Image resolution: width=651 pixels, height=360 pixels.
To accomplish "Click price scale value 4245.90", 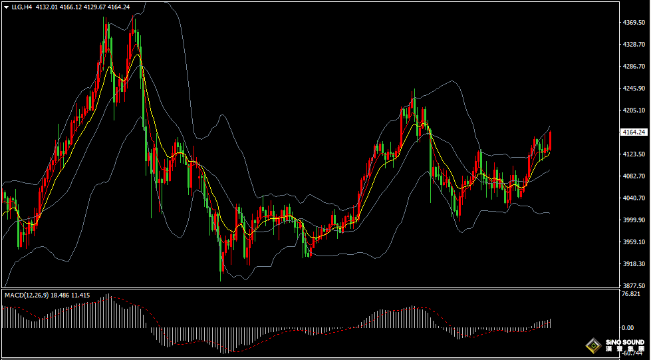I will 634,88.
